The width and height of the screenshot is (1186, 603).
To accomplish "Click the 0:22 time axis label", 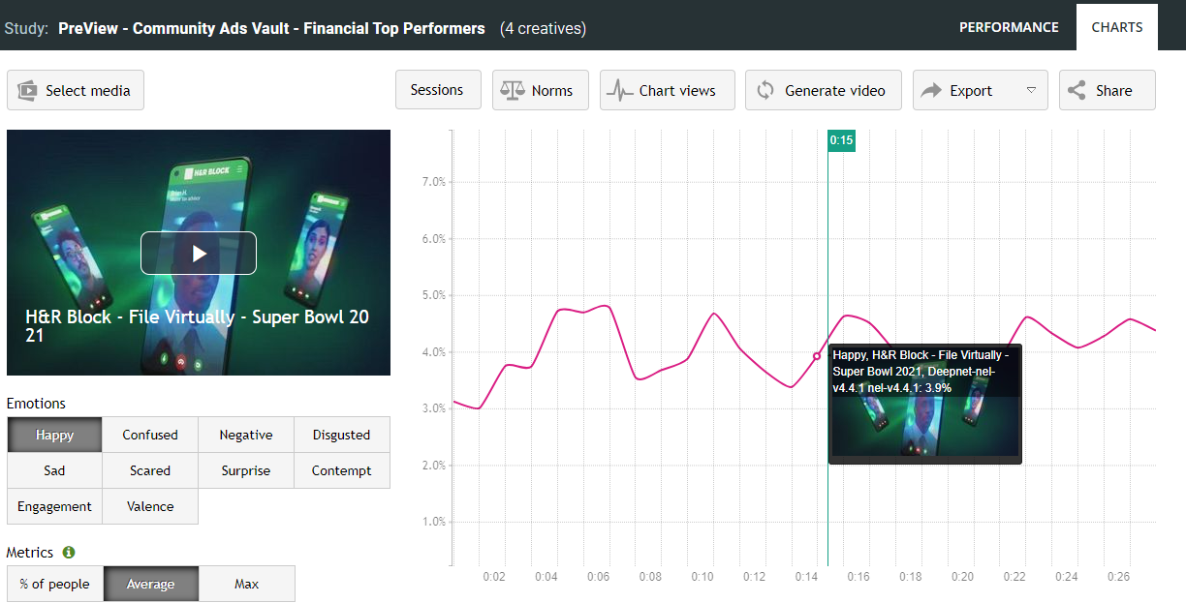I will click(x=1014, y=577).
